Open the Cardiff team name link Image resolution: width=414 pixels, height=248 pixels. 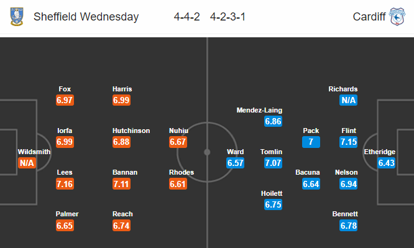coord(369,17)
